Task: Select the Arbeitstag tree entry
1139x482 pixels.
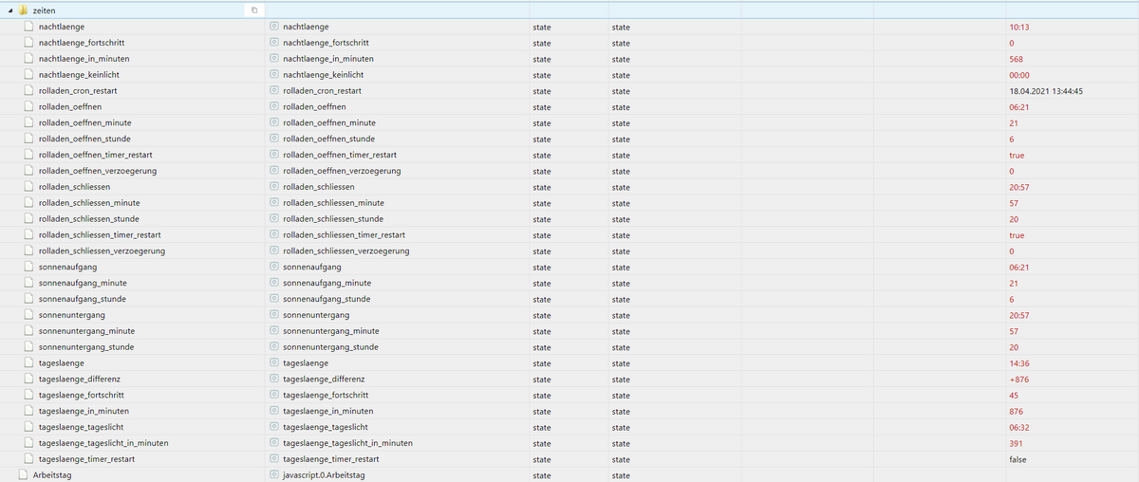Action: point(52,474)
